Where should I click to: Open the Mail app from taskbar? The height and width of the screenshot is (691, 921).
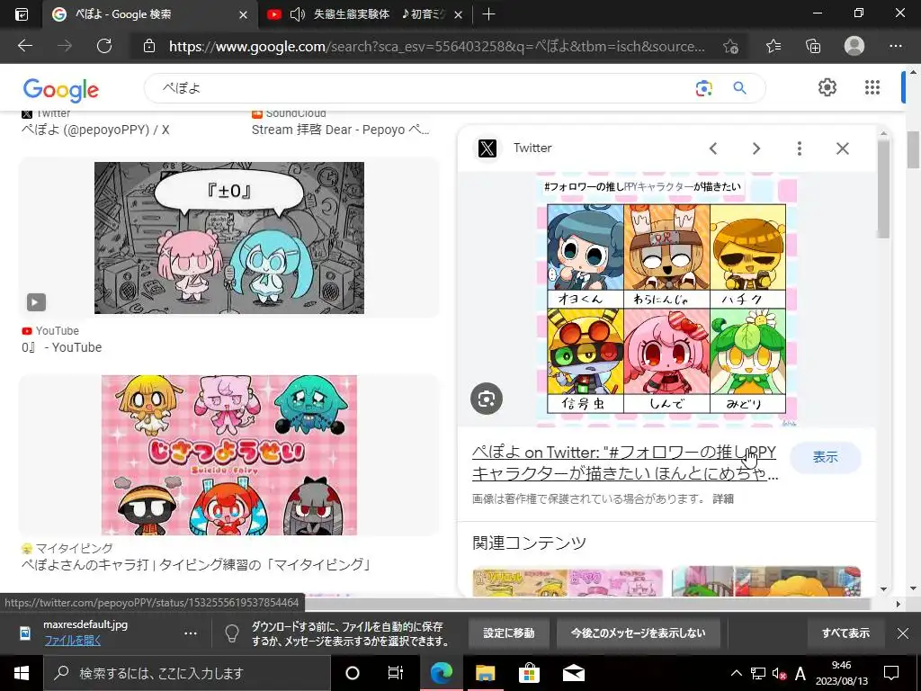(x=573, y=673)
